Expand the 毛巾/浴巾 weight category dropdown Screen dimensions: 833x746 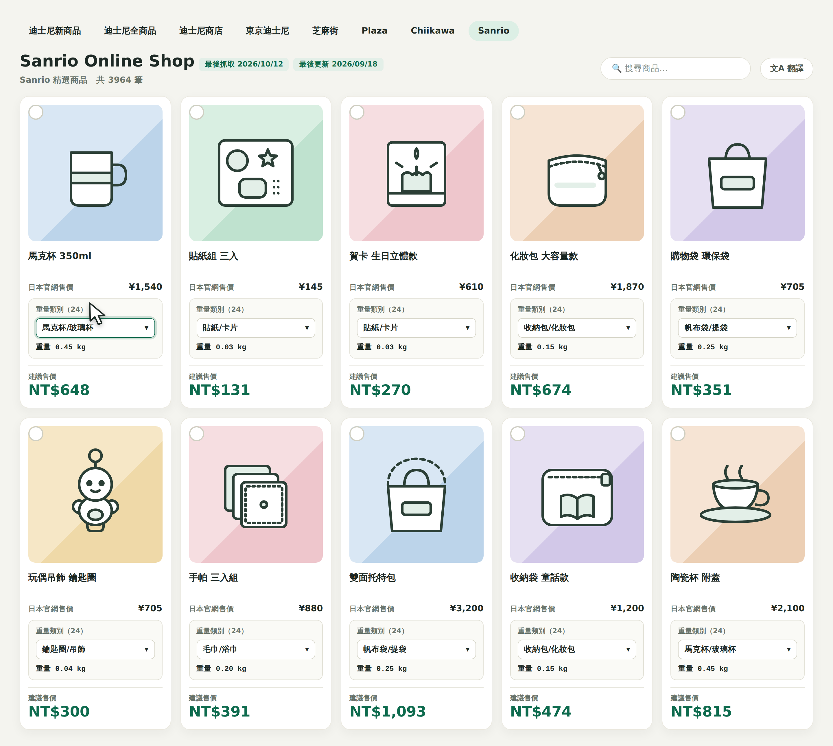coord(256,649)
